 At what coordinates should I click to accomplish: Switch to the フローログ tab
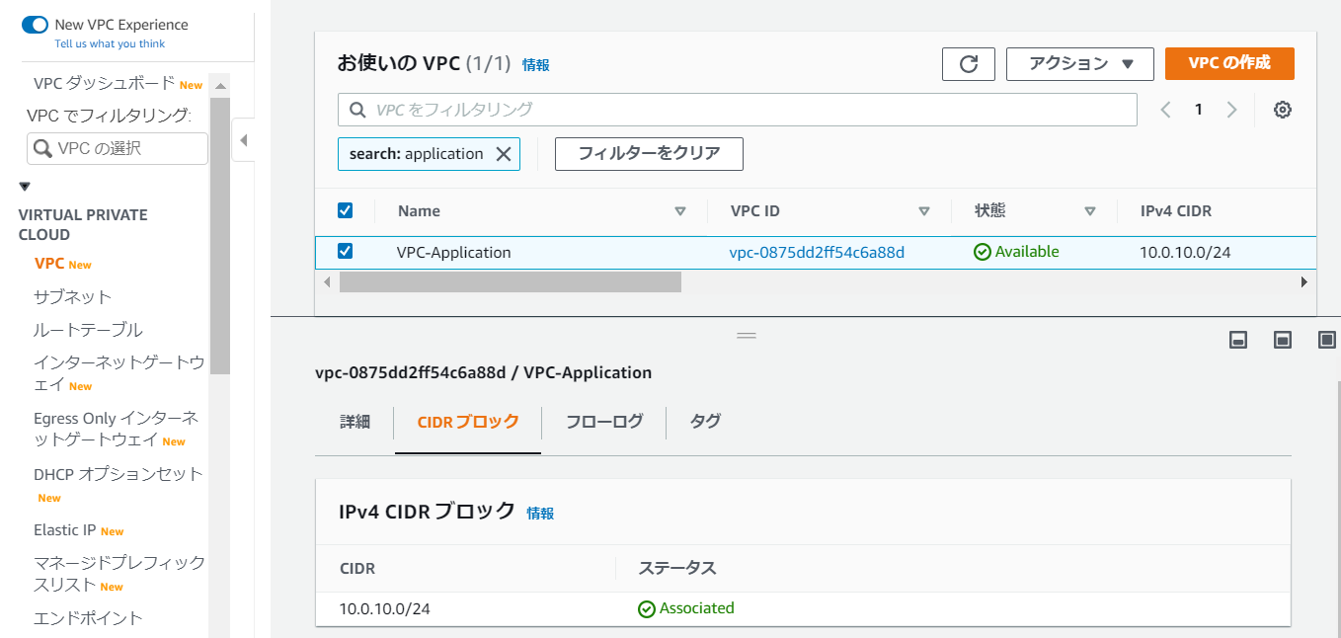coord(603,422)
